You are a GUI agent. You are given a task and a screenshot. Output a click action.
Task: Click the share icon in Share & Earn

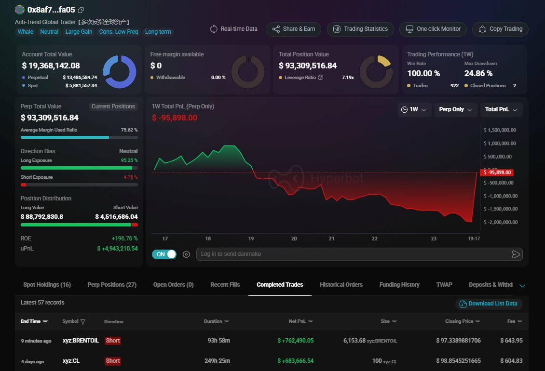click(x=276, y=29)
